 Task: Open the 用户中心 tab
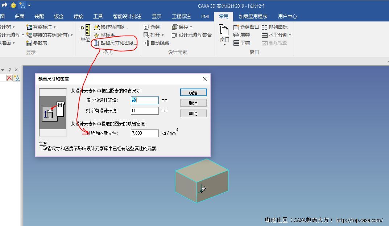pos(287,16)
